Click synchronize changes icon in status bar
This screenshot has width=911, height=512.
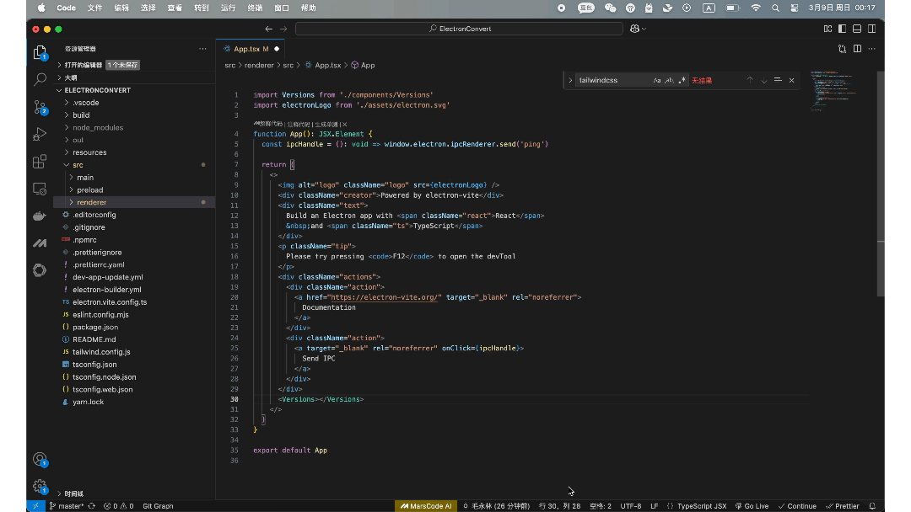coord(92,505)
